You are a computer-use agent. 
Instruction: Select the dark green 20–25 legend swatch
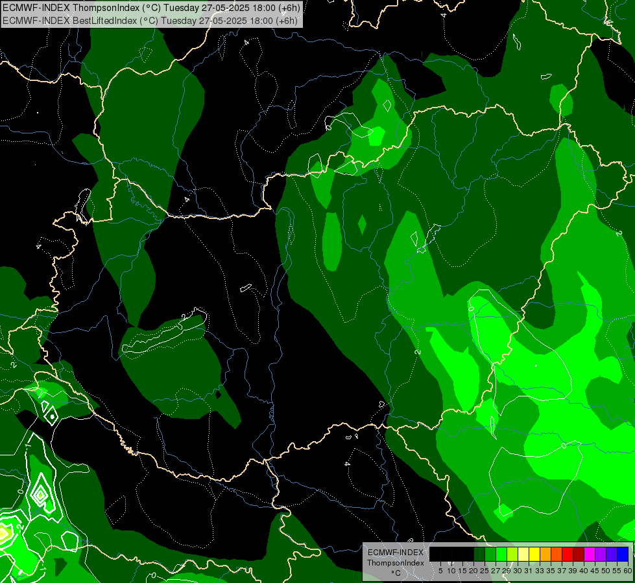(479, 554)
